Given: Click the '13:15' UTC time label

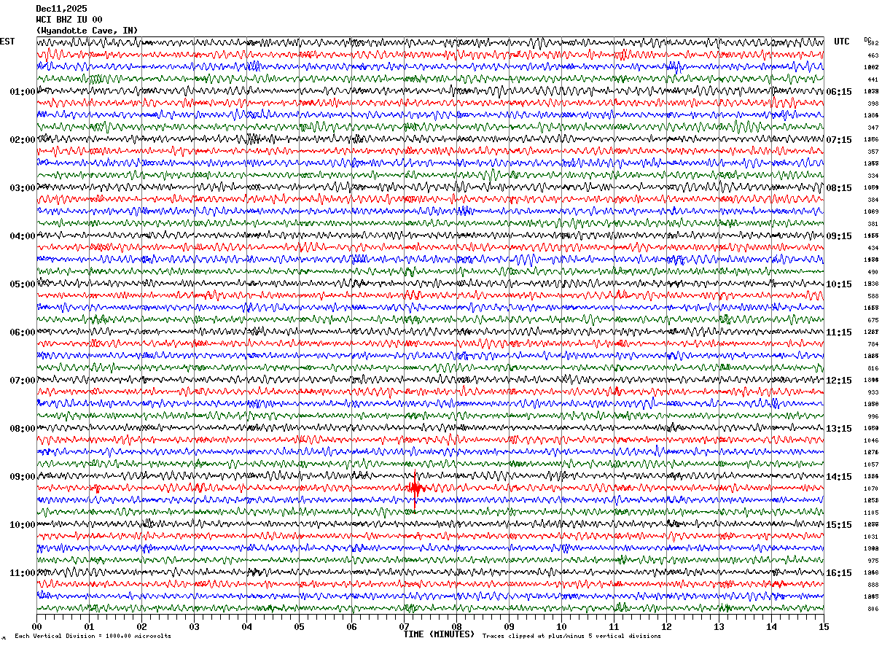Looking at the screenshot, I should (839, 429).
